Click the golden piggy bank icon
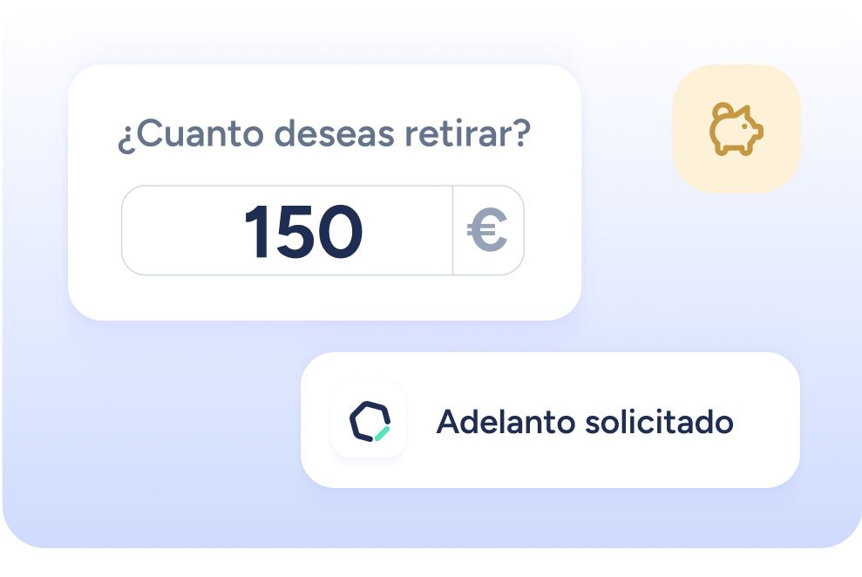 pyautogui.click(x=736, y=129)
